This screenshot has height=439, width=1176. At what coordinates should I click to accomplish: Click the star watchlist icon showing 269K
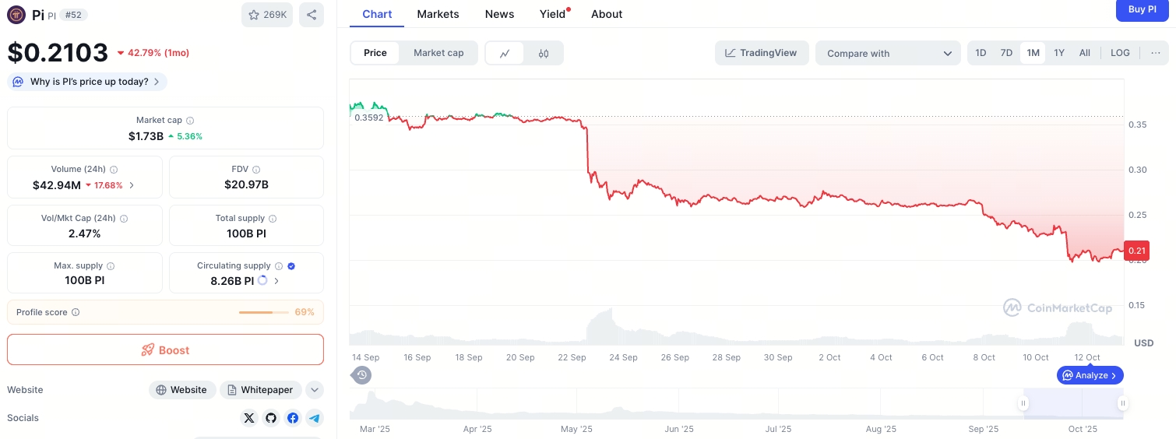pos(267,15)
